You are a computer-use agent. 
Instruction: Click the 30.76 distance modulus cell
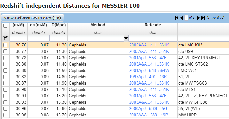(x=19, y=45)
